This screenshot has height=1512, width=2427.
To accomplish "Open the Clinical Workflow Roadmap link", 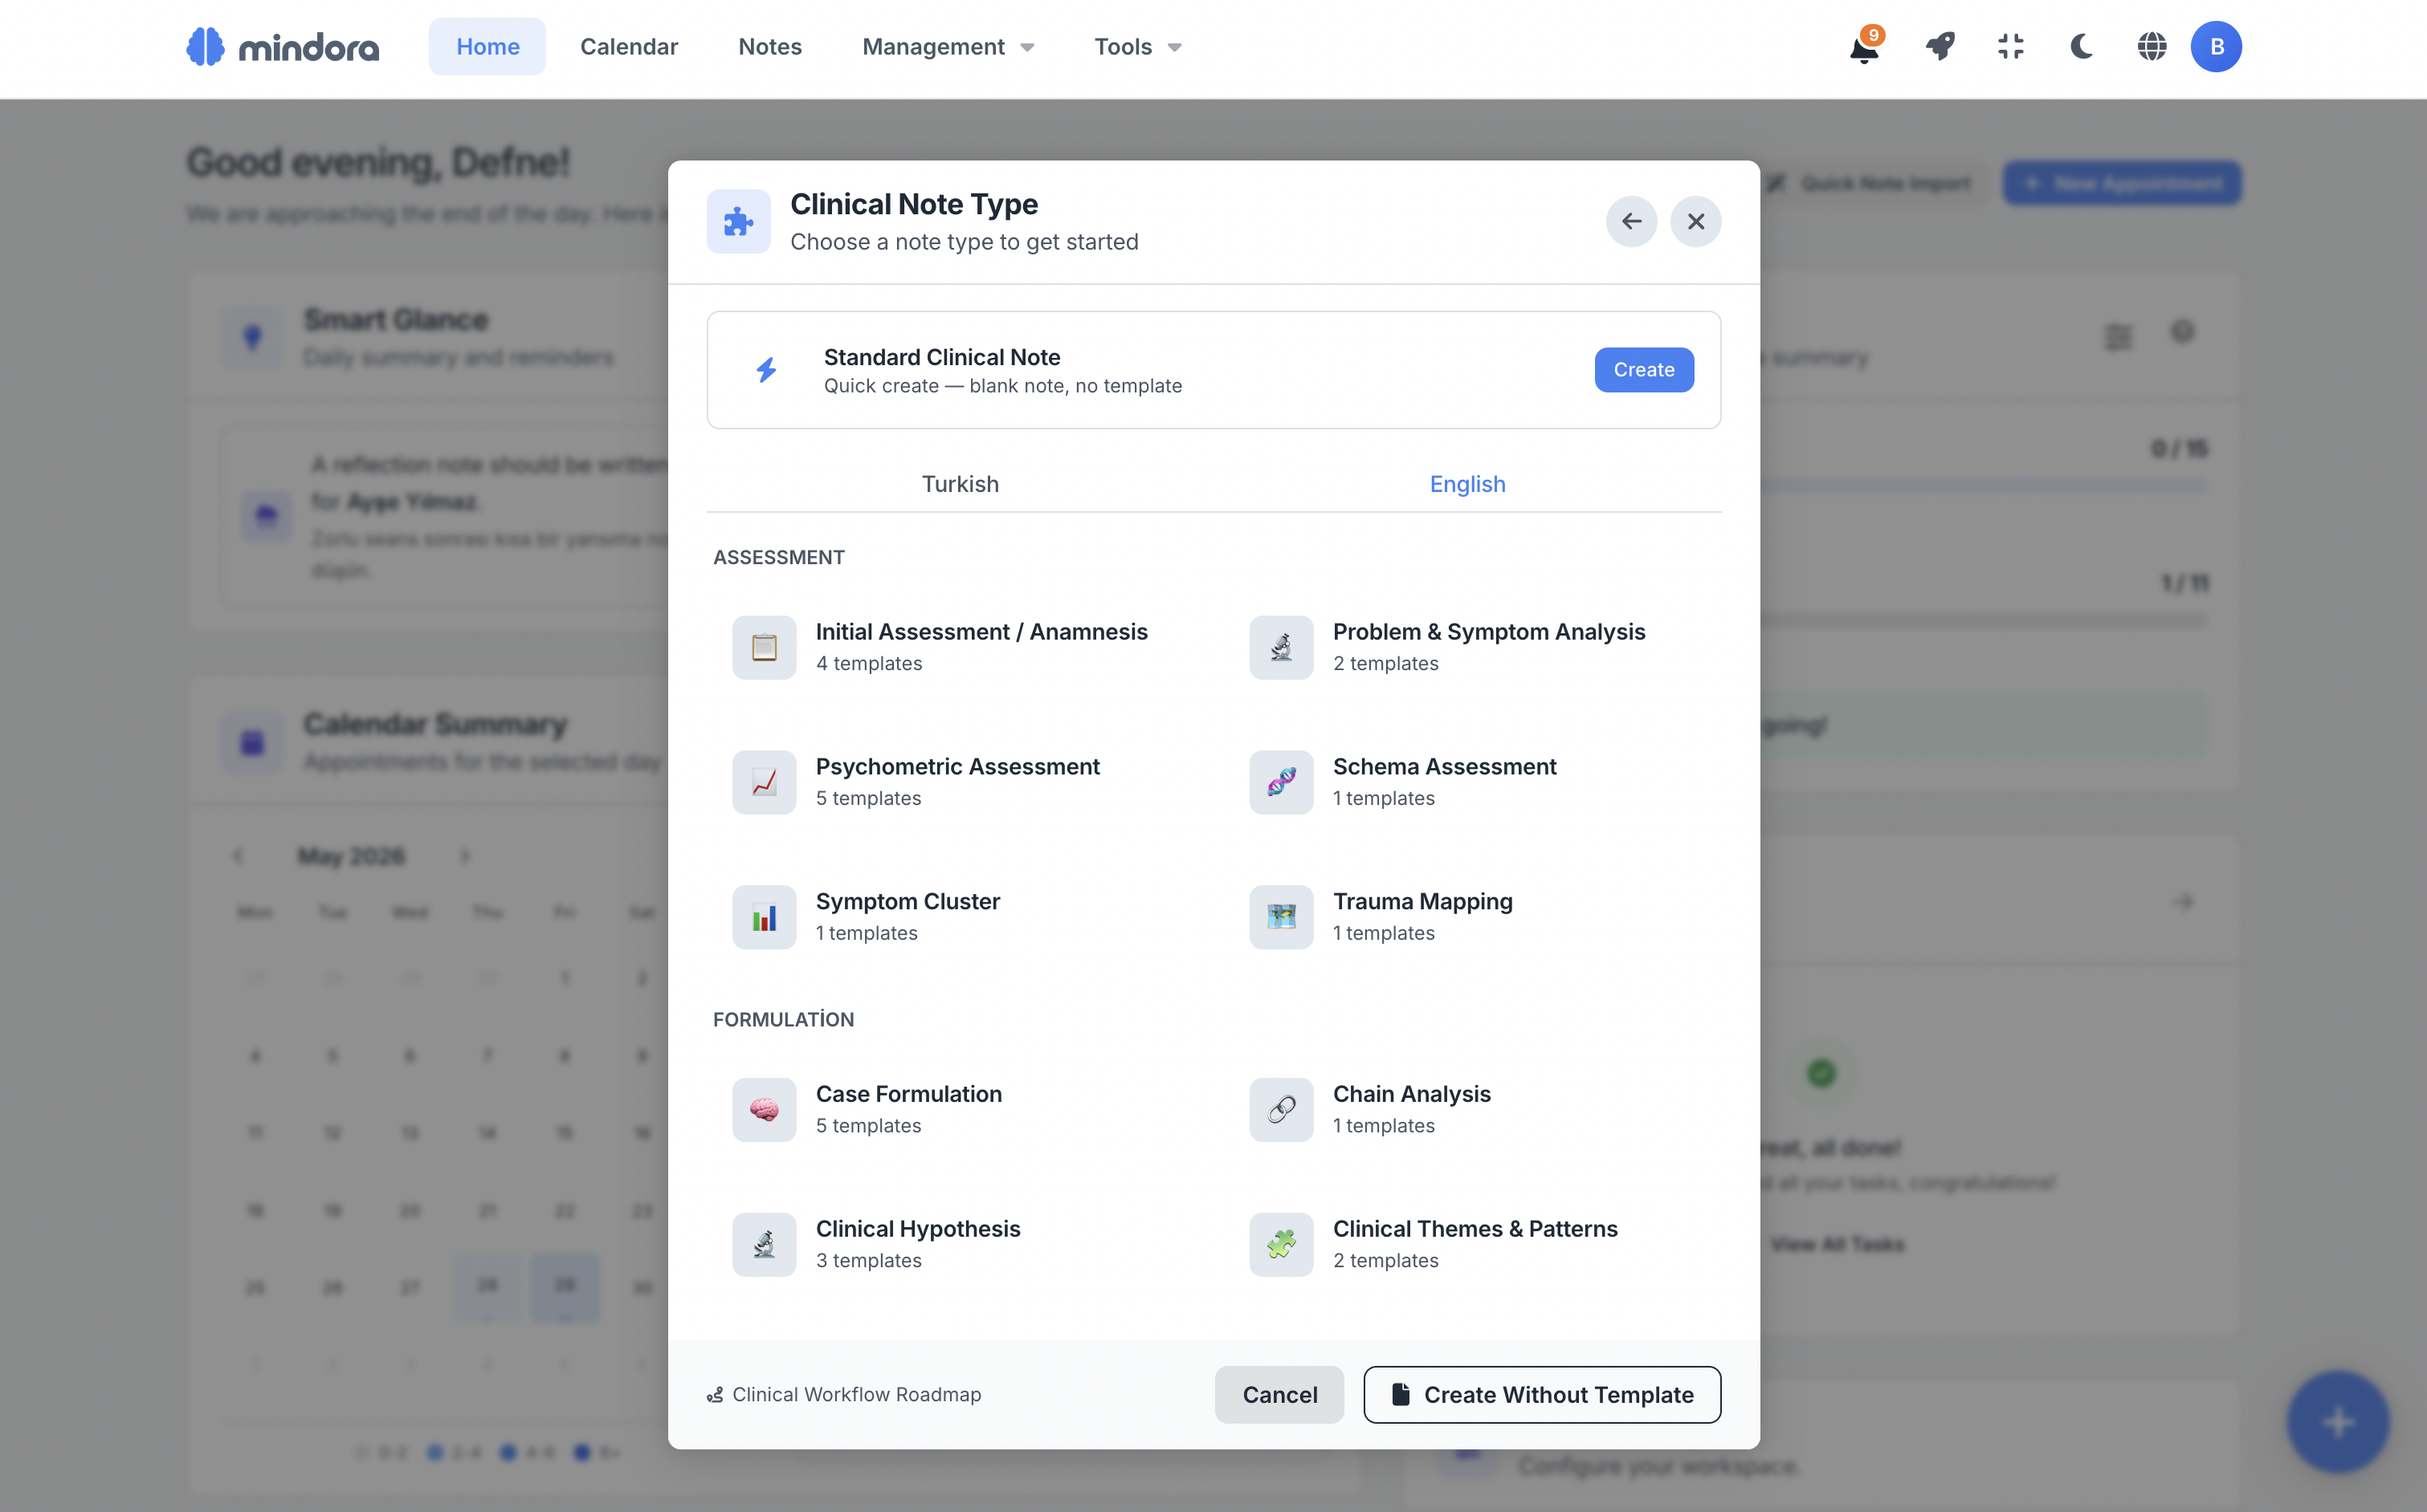I will pos(843,1395).
